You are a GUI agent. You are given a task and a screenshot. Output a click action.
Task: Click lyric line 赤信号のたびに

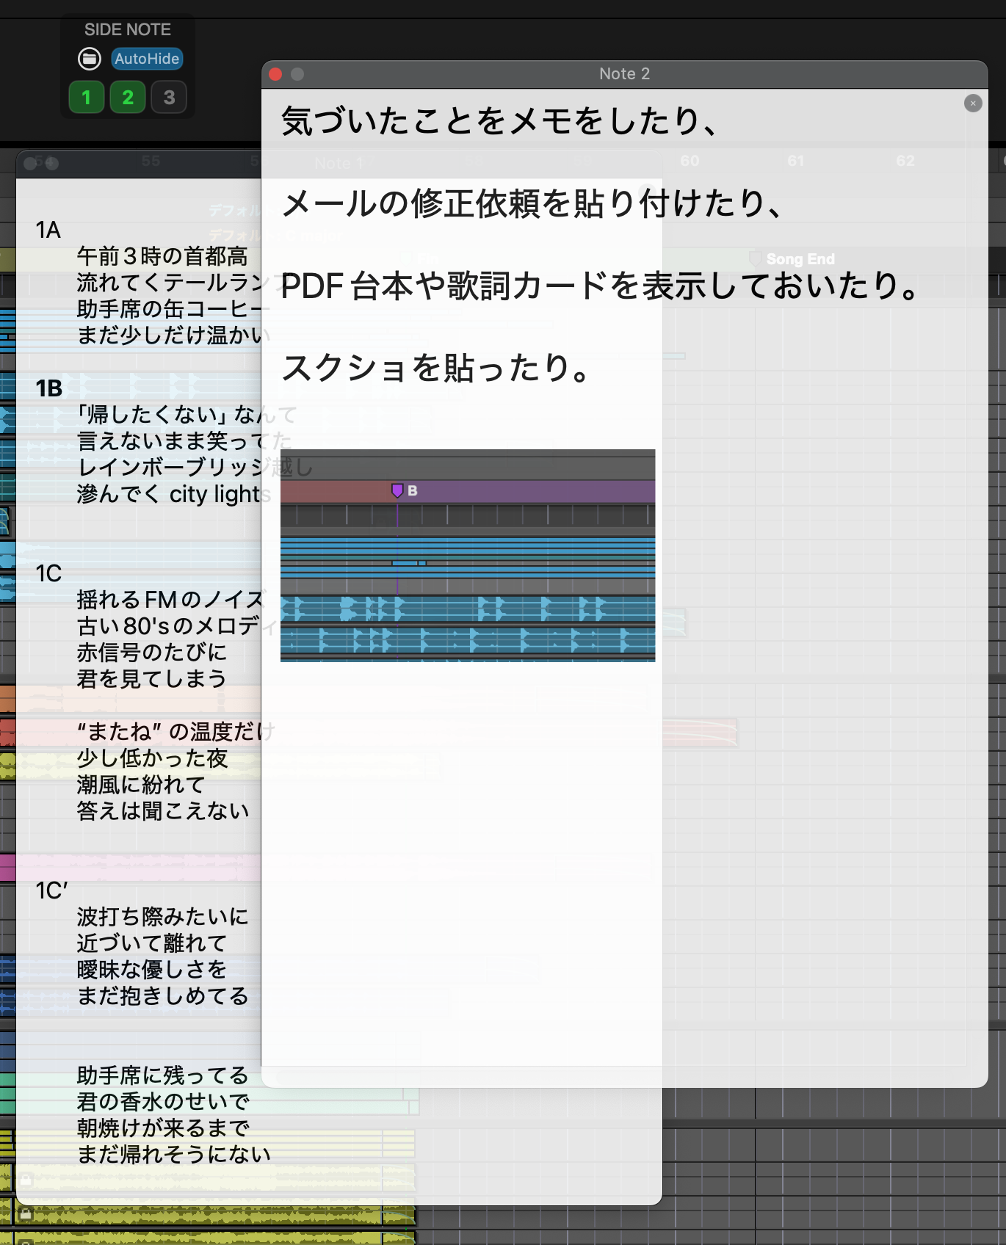coord(152,653)
